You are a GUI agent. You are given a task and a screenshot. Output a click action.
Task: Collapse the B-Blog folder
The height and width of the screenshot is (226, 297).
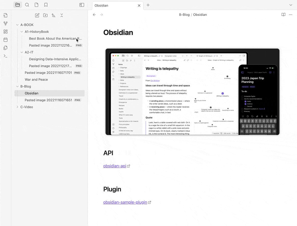point(17,87)
